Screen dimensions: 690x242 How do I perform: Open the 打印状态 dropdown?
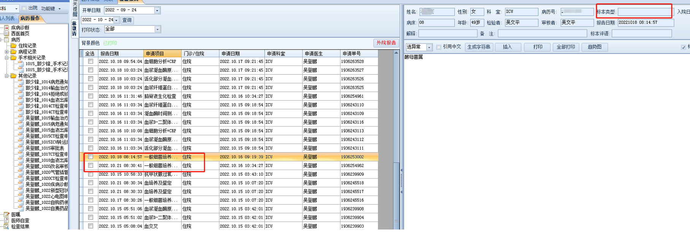(x=157, y=29)
